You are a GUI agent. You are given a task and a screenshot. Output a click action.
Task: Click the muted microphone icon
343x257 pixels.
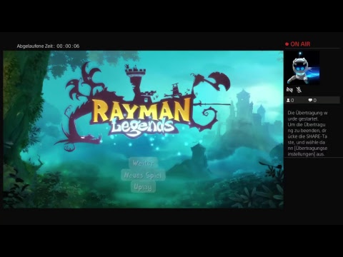[299, 90]
